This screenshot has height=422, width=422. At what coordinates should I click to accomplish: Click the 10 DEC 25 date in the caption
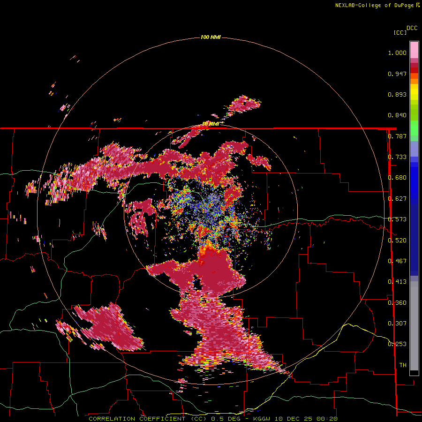(294, 419)
